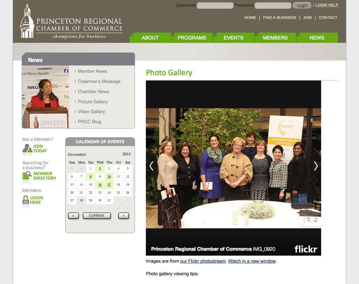Click into the Username field
Screen dimensions: 359x284
click(x=215, y=6)
